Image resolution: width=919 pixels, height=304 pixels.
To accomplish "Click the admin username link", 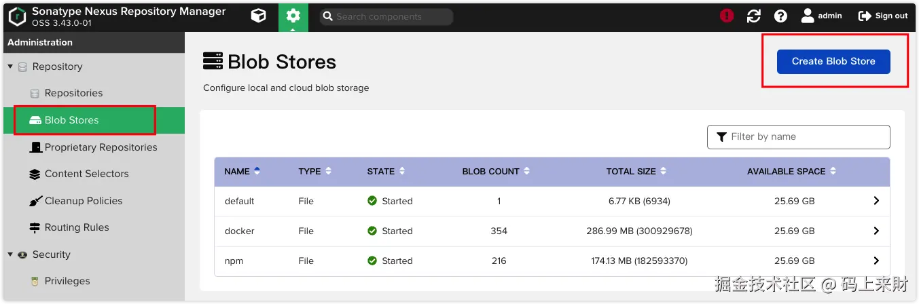I will pyautogui.click(x=830, y=16).
